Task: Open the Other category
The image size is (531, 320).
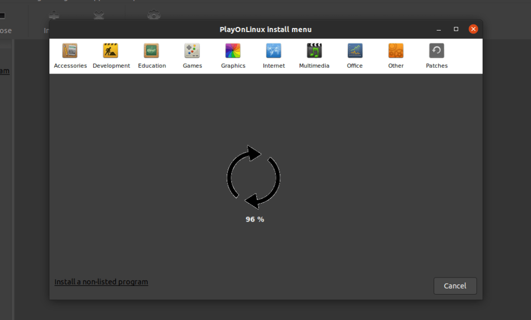Action: click(x=396, y=56)
